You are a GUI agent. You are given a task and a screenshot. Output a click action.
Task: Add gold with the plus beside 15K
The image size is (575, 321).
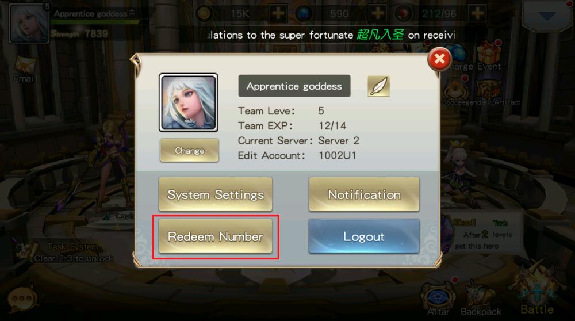tap(278, 14)
